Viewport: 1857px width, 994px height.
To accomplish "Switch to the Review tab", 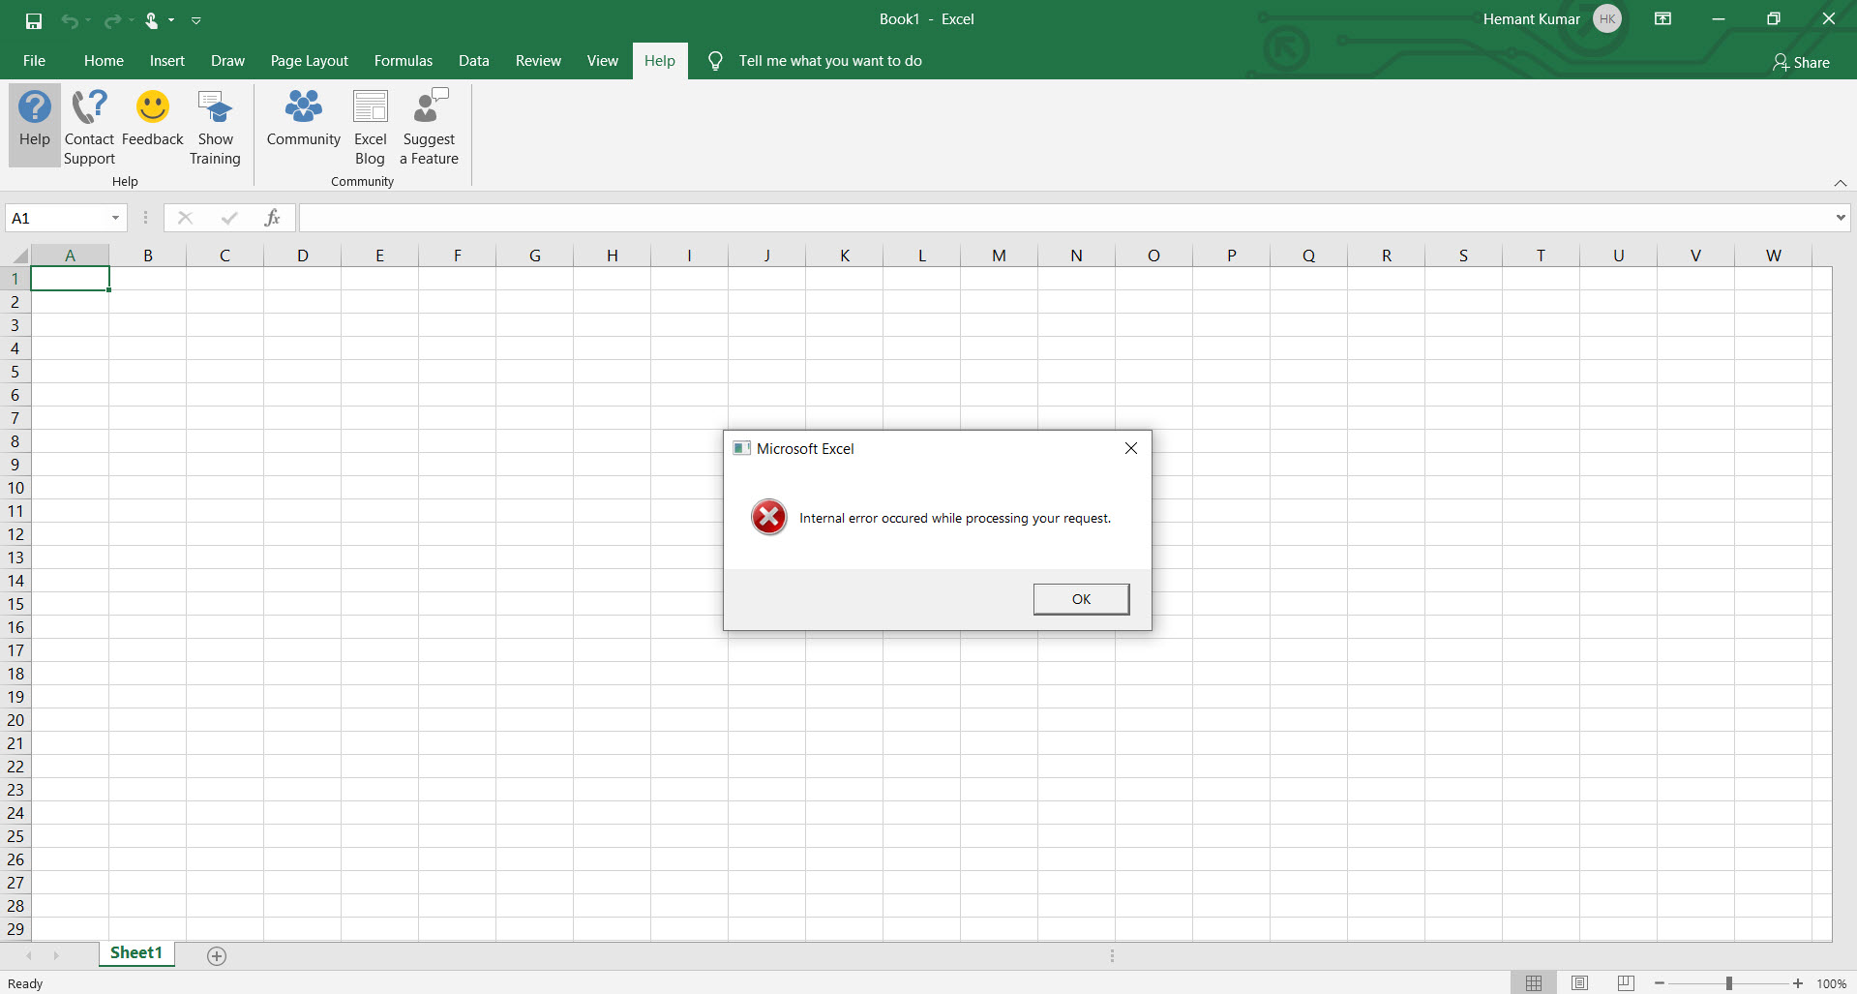I will 538,61.
